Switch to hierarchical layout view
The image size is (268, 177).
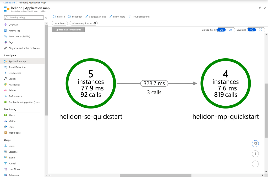pos(252,30)
